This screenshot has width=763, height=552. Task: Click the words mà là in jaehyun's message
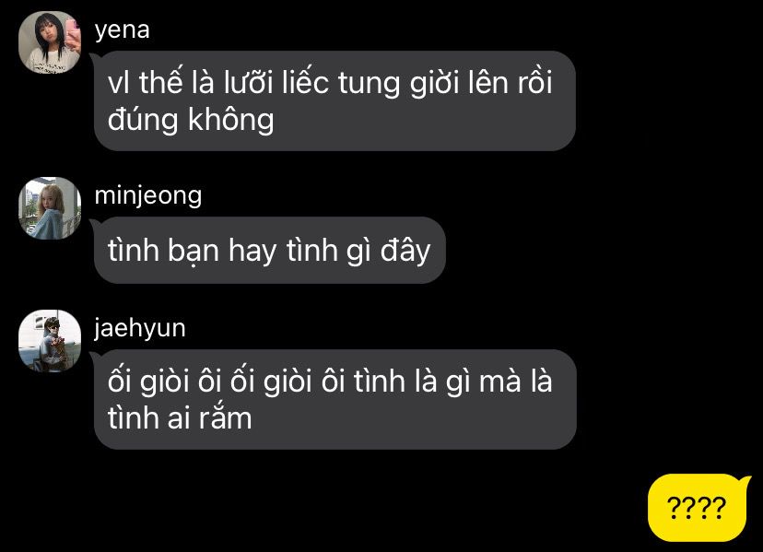515,382
